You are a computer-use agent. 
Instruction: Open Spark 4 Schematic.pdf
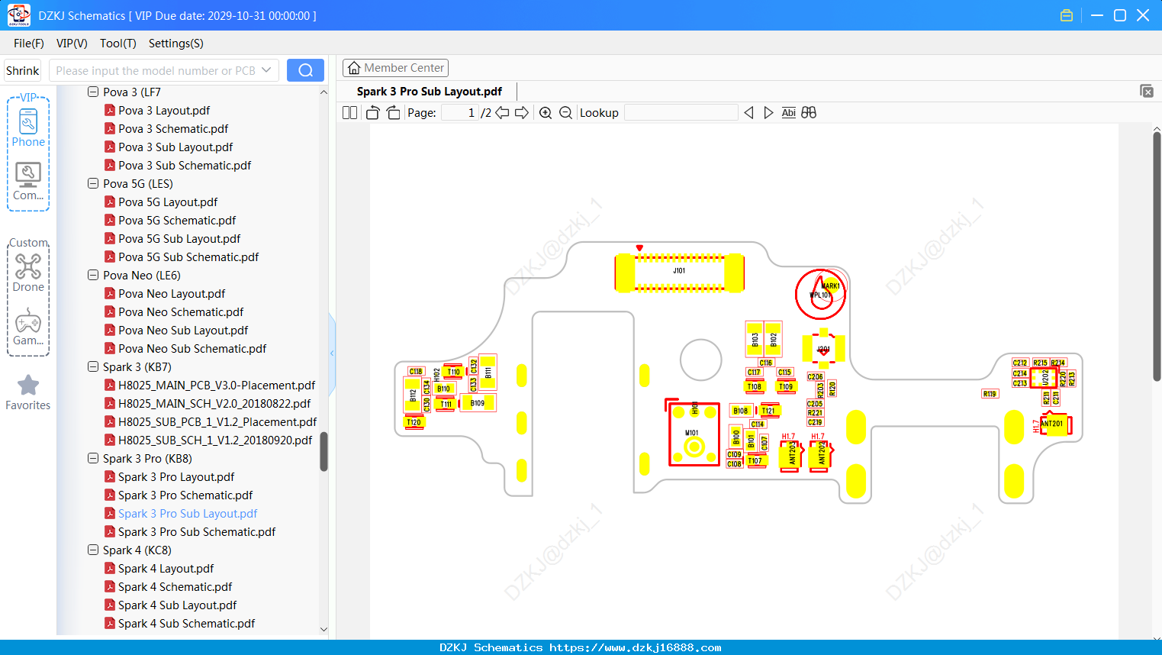click(175, 587)
